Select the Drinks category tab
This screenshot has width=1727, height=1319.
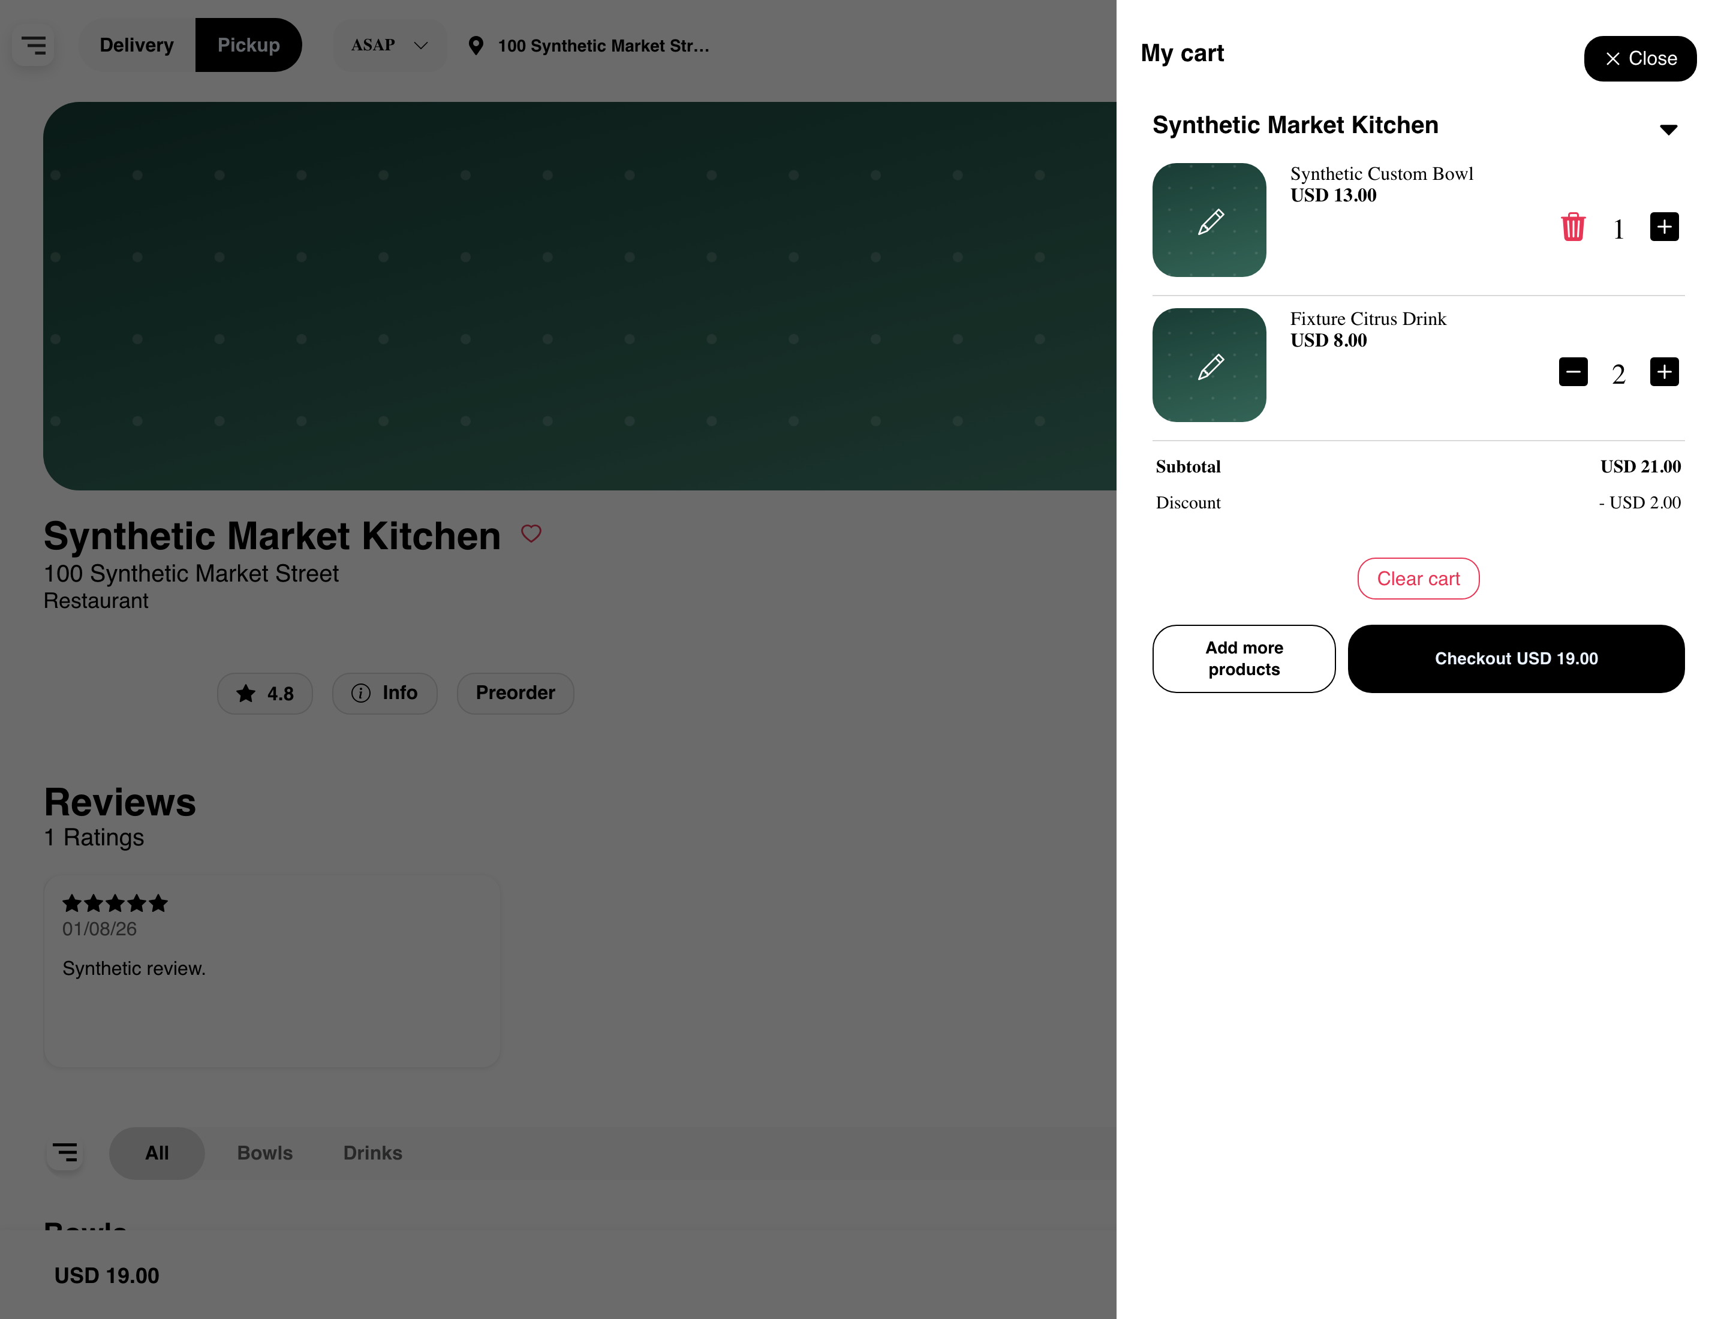pos(372,1154)
